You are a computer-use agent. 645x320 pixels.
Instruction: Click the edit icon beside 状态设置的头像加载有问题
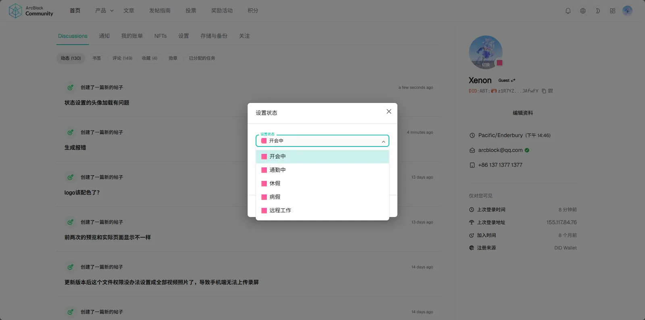(71, 87)
